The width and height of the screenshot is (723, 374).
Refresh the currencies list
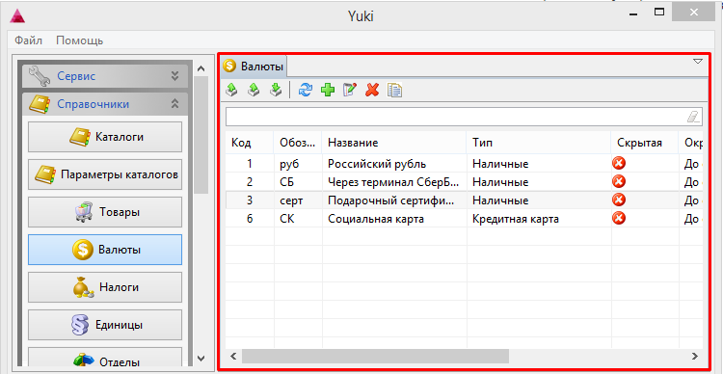tap(305, 90)
